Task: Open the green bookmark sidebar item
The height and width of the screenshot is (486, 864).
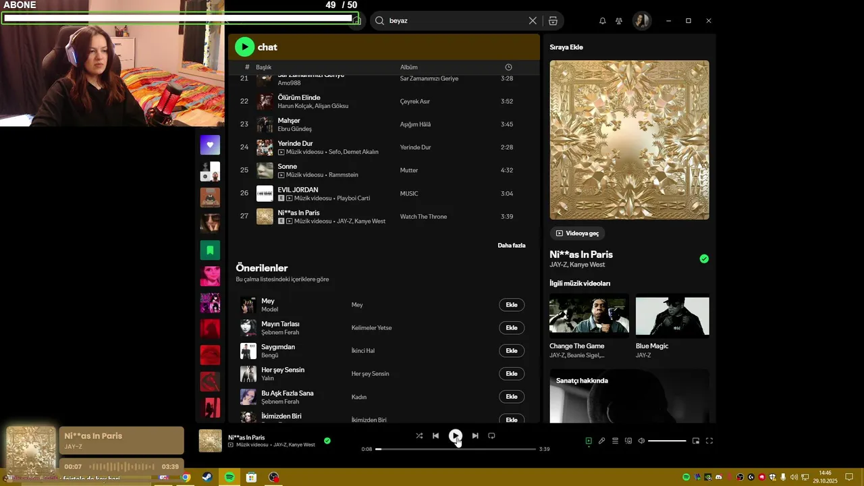Action: (210, 250)
